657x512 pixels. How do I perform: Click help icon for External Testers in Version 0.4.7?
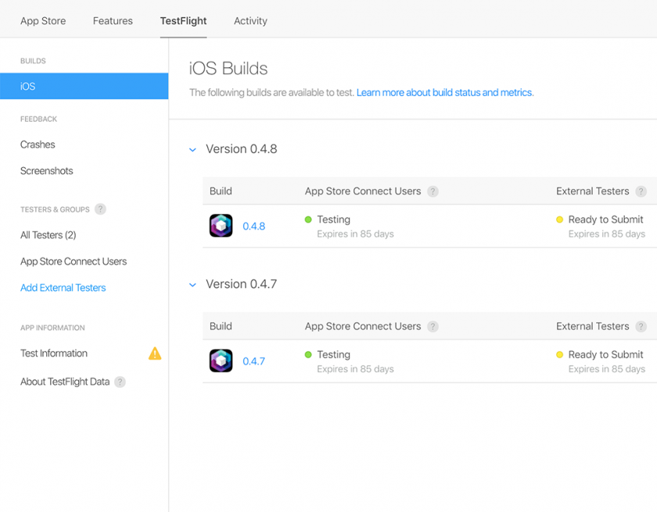coord(641,327)
